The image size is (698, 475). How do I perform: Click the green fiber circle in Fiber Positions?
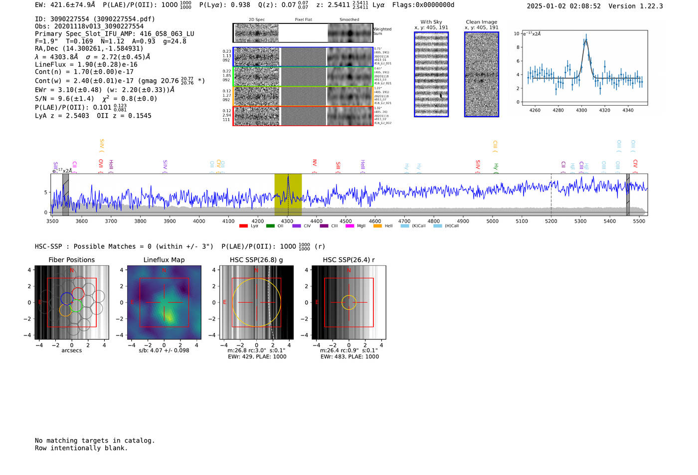(76, 306)
